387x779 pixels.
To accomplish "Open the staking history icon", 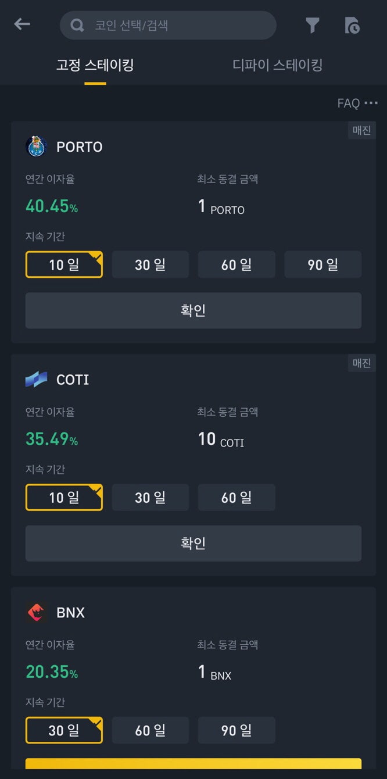I will 352,26.
